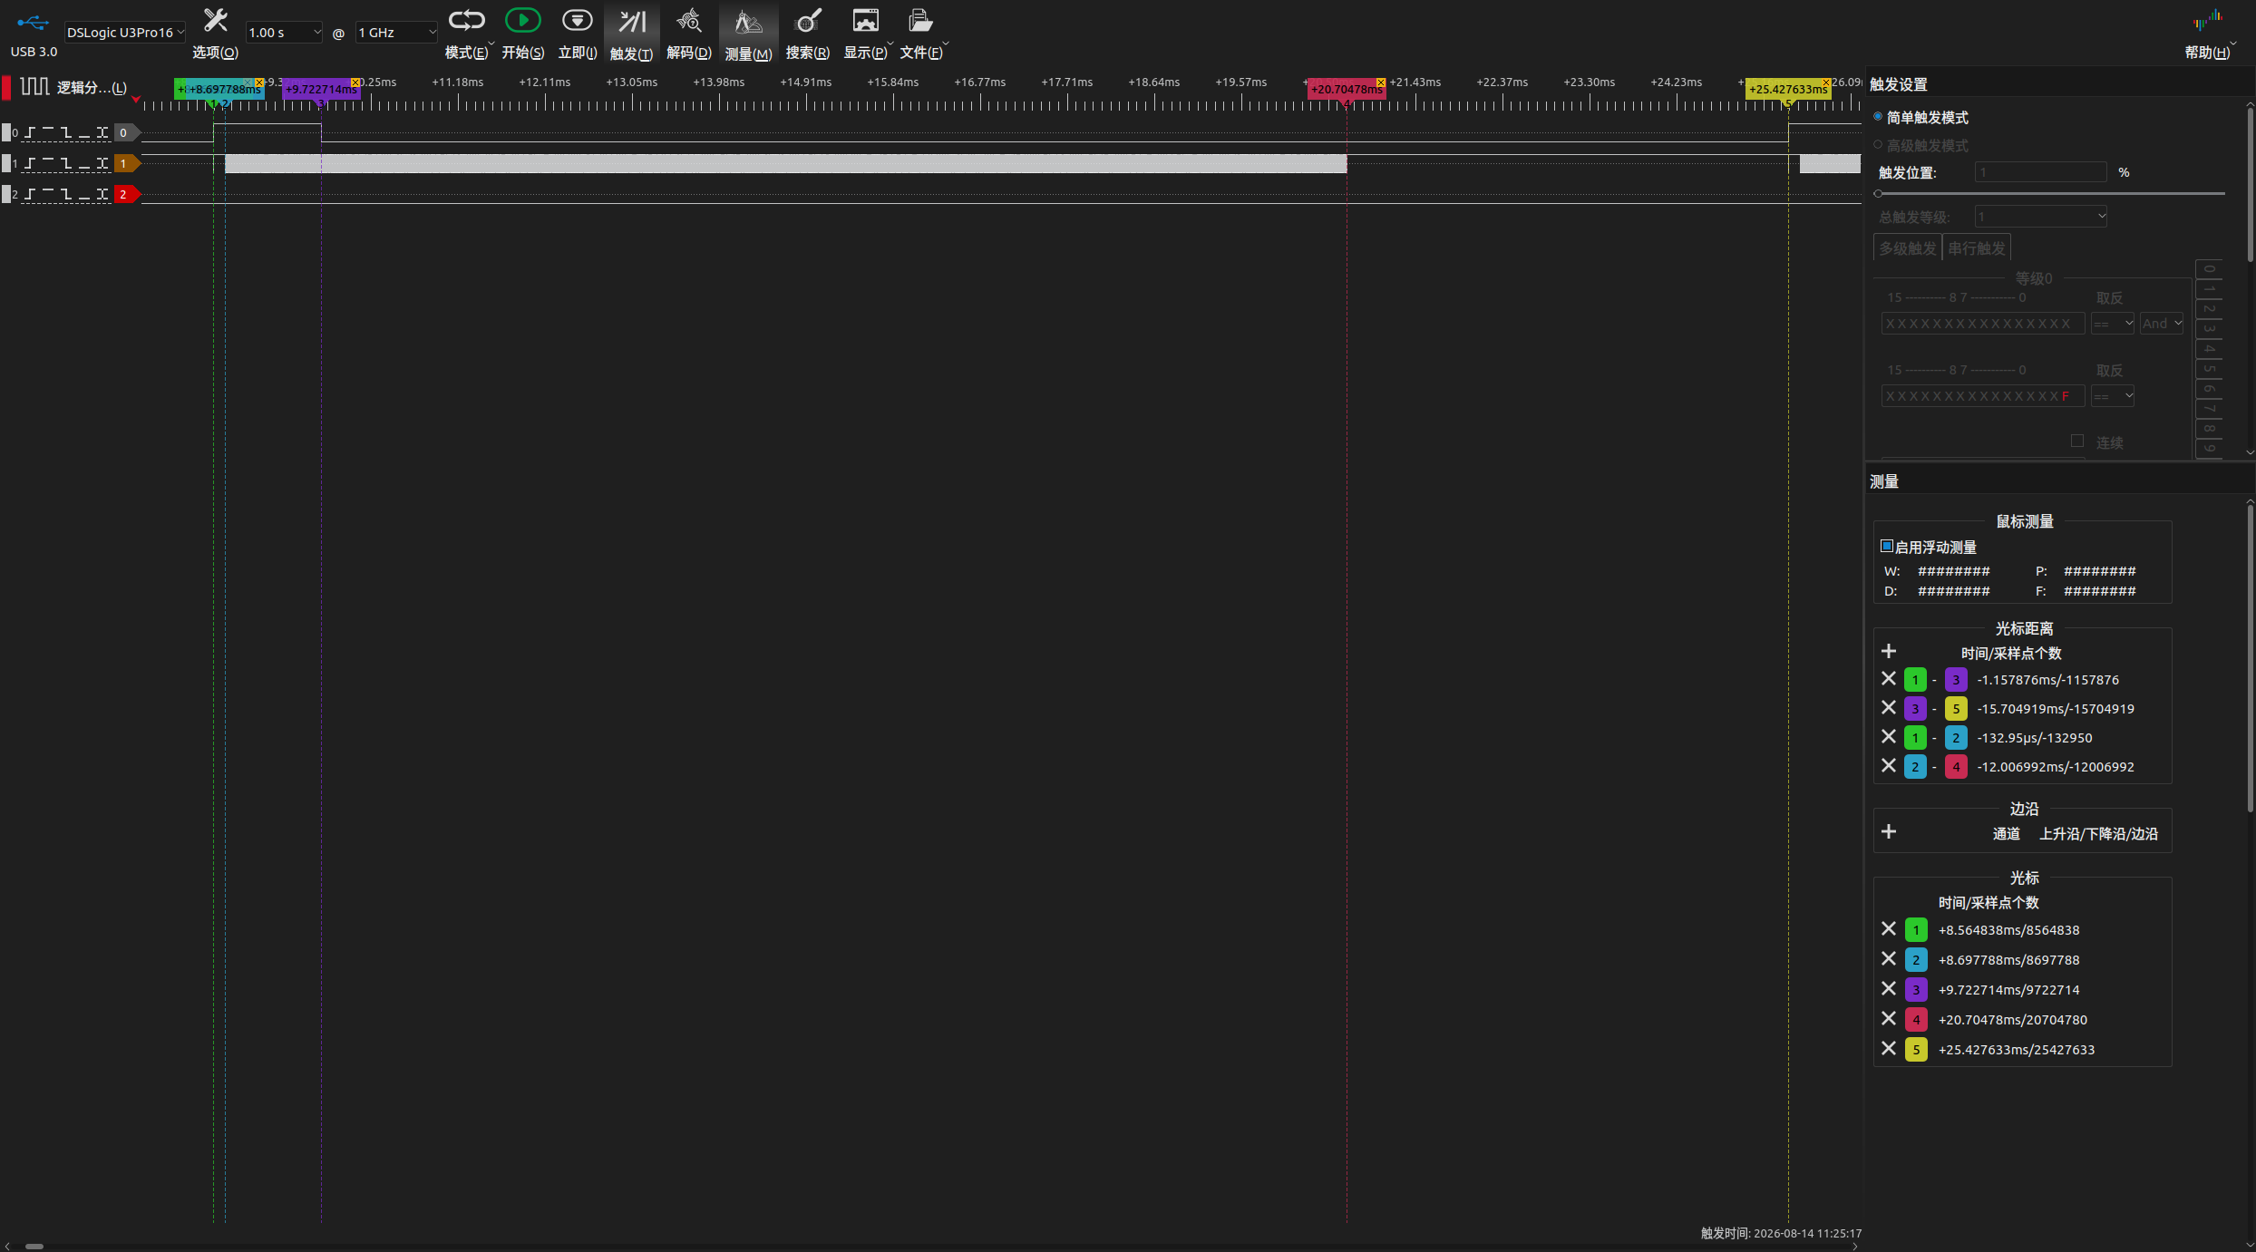Switch to the serial trigger (串行触发) tab

coord(1977,248)
